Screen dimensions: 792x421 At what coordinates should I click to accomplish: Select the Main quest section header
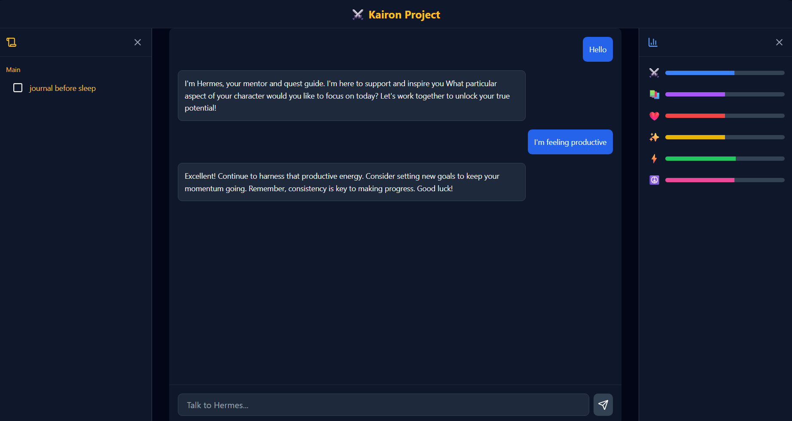13,69
